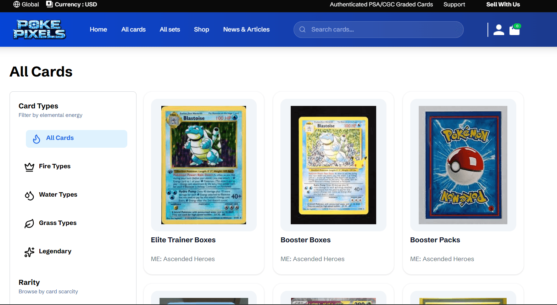Open the Poke Pixels logo homepage
Screen dimensions: 557x305
(39, 29)
